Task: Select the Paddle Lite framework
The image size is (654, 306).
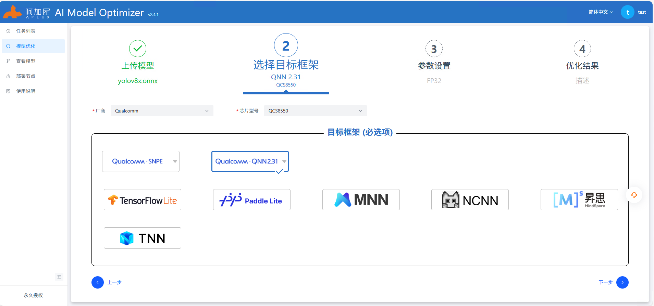Action: click(x=252, y=200)
